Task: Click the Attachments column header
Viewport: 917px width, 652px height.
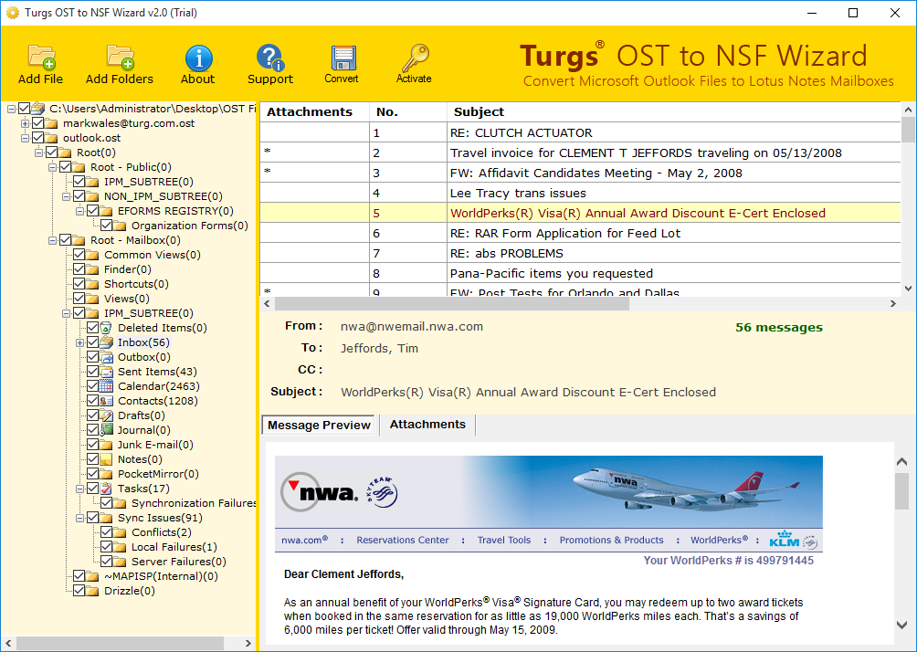Action: 314,111
